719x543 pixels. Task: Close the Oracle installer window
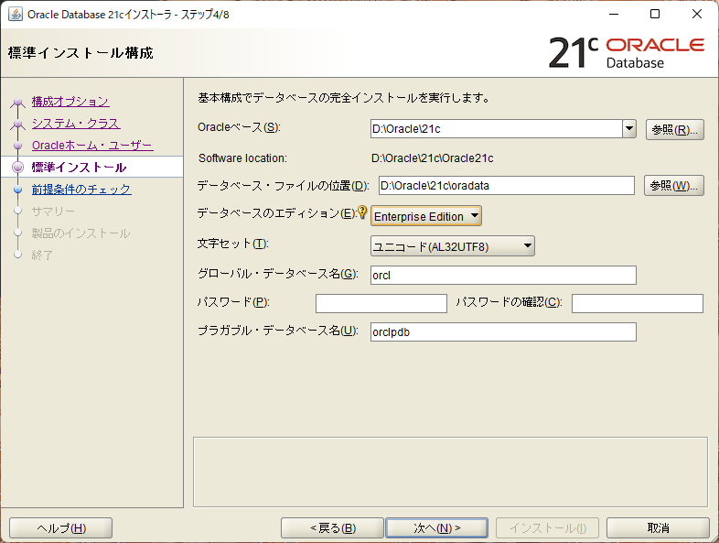click(697, 14)
